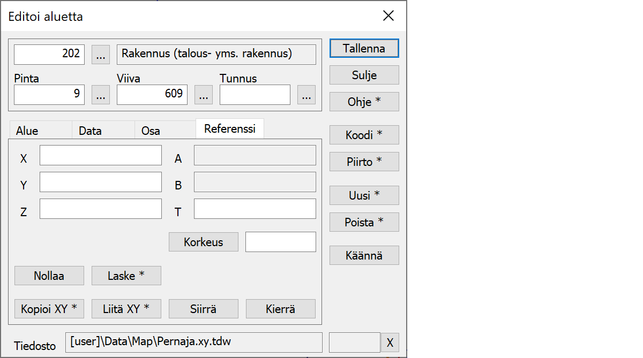Screen dimensions: 643x358
Task: Open the Data tab
Action: click(x=90, y=131)
